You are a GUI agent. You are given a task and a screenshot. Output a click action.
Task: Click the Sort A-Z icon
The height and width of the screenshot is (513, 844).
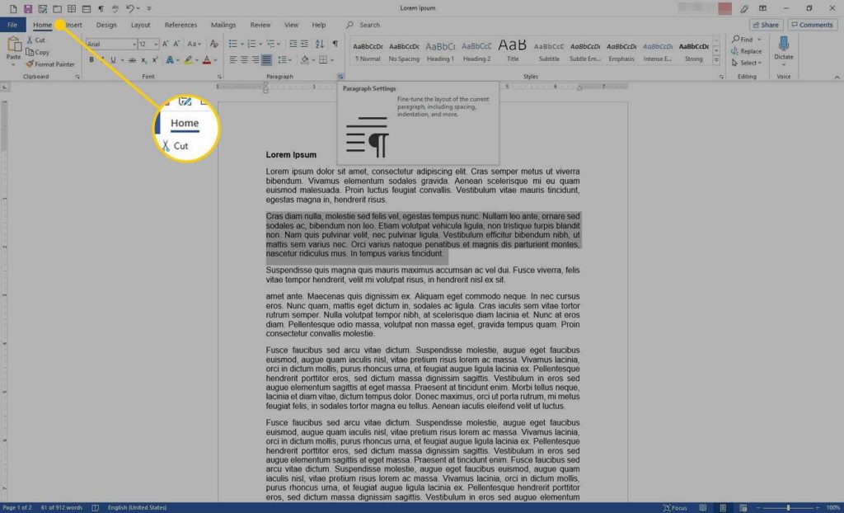click(x=320, y=44)
